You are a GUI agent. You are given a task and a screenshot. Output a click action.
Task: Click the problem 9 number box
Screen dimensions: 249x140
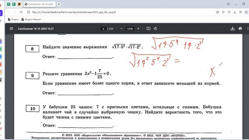pyautogui.click(x=32, y=75)
